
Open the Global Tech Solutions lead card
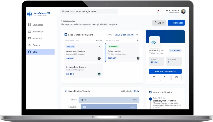tap(84, 53)
